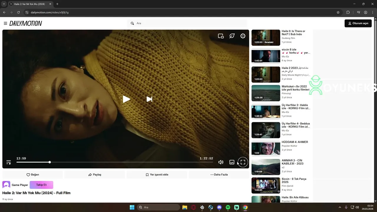
Task: Show hidden system tray icons
Action: (x=340, y=207)
